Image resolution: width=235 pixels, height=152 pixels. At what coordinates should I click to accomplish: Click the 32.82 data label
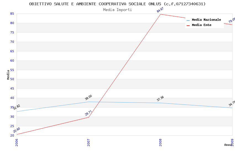point(17,107)
